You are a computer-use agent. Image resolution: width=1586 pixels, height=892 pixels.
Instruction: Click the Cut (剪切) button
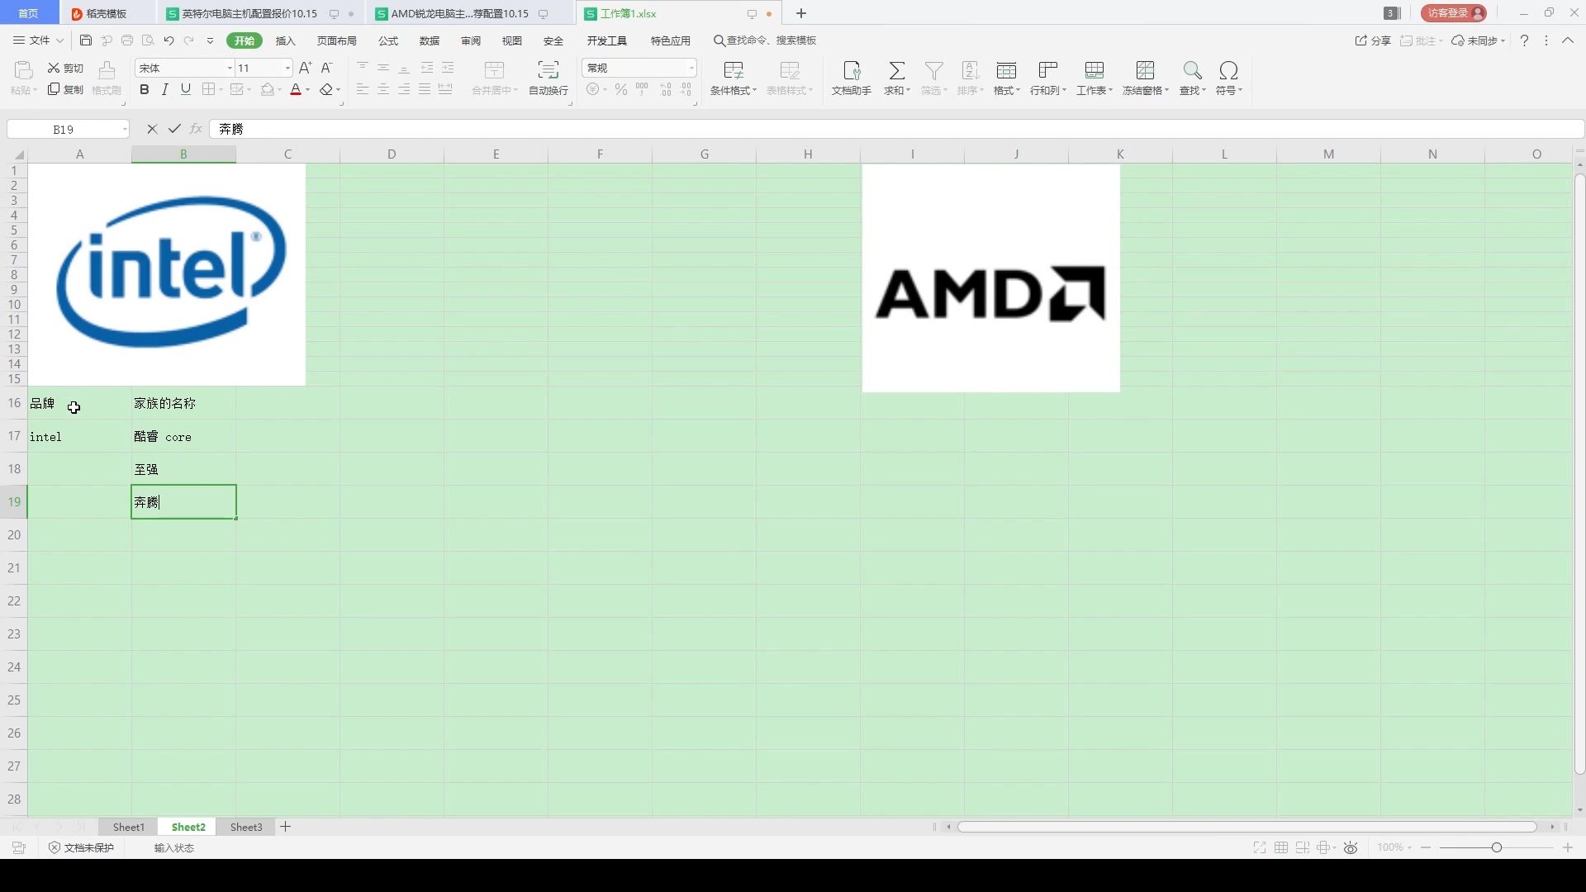coord(66,68)
